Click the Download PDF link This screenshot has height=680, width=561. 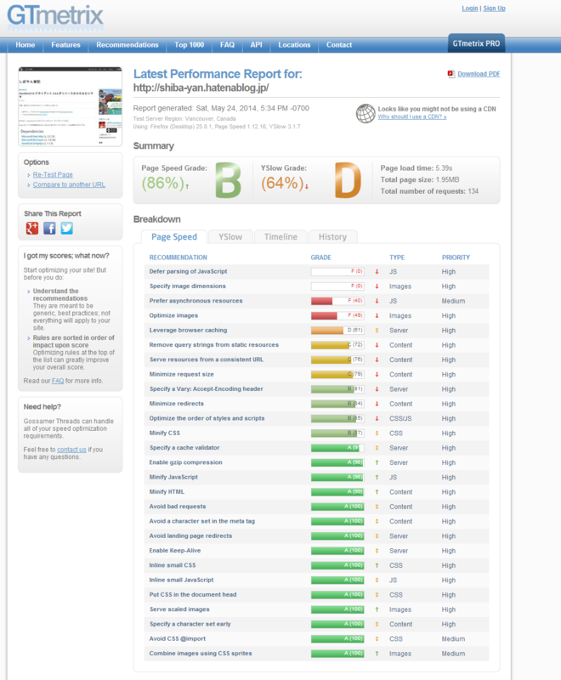tap(479, 74)
